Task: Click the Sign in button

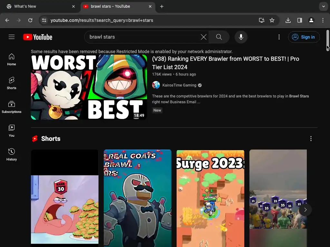Action: pos(304,37)
